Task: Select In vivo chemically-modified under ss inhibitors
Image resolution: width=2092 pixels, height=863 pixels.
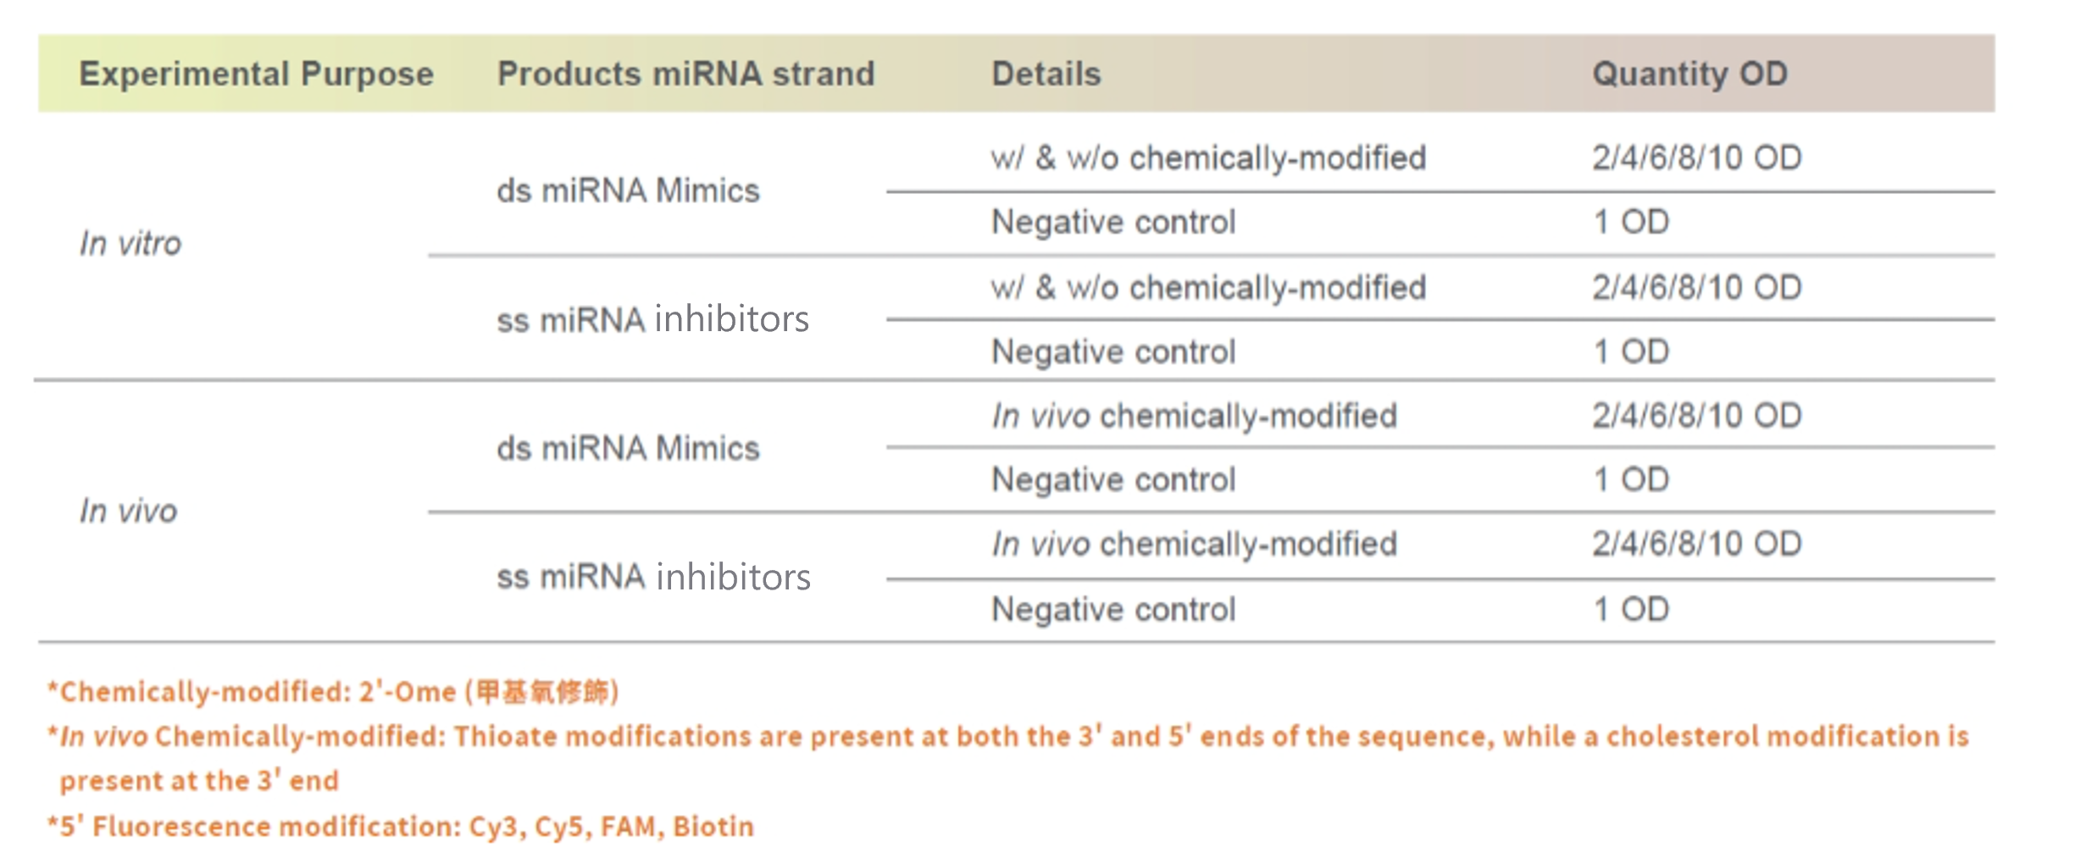Action: click(x=1194, y=545)
